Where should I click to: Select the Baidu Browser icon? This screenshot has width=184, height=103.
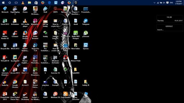tap(35, 35)
